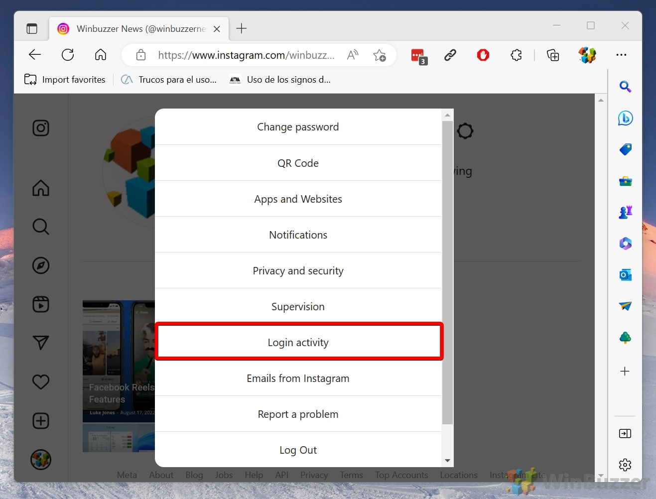Open Reels from the Instagram sidebar

41,304
